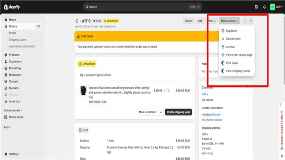Click the Print Label app icon
Image resolution: width=285 pixels, height=160 pixels.
223,63
